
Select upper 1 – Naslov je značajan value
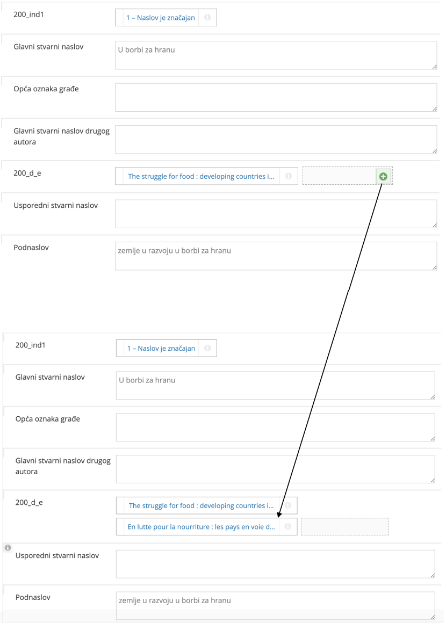click(x=160, y=18)
